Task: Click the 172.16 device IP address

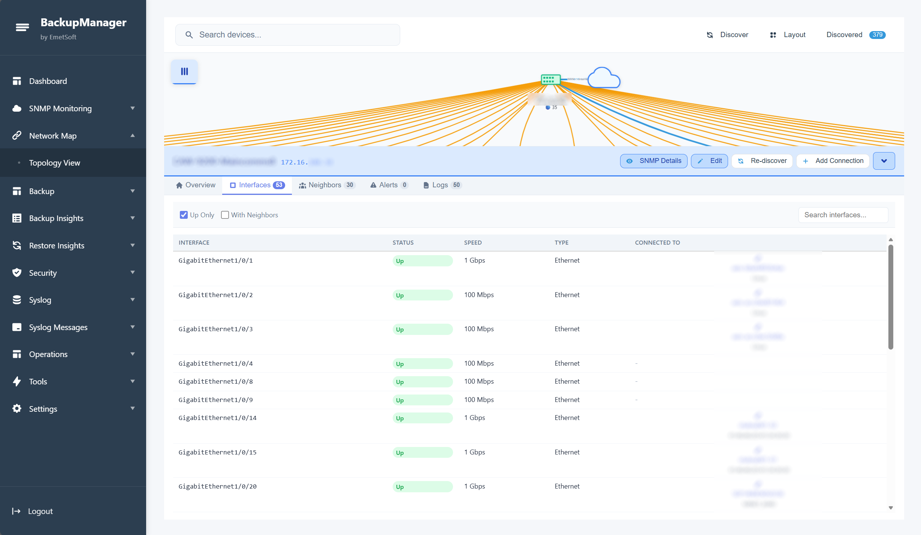Action: (x=307, y=162)
